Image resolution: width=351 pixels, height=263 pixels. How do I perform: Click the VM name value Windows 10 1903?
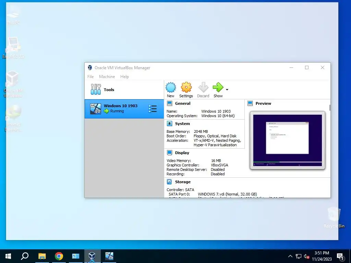(216, 111)
